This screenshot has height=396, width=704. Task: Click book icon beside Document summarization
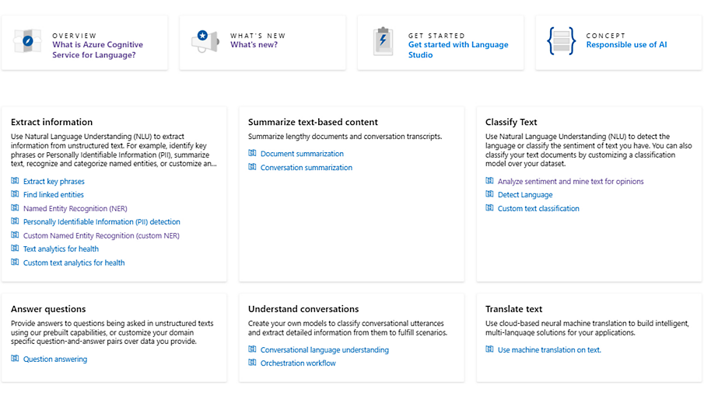[252, 154]
